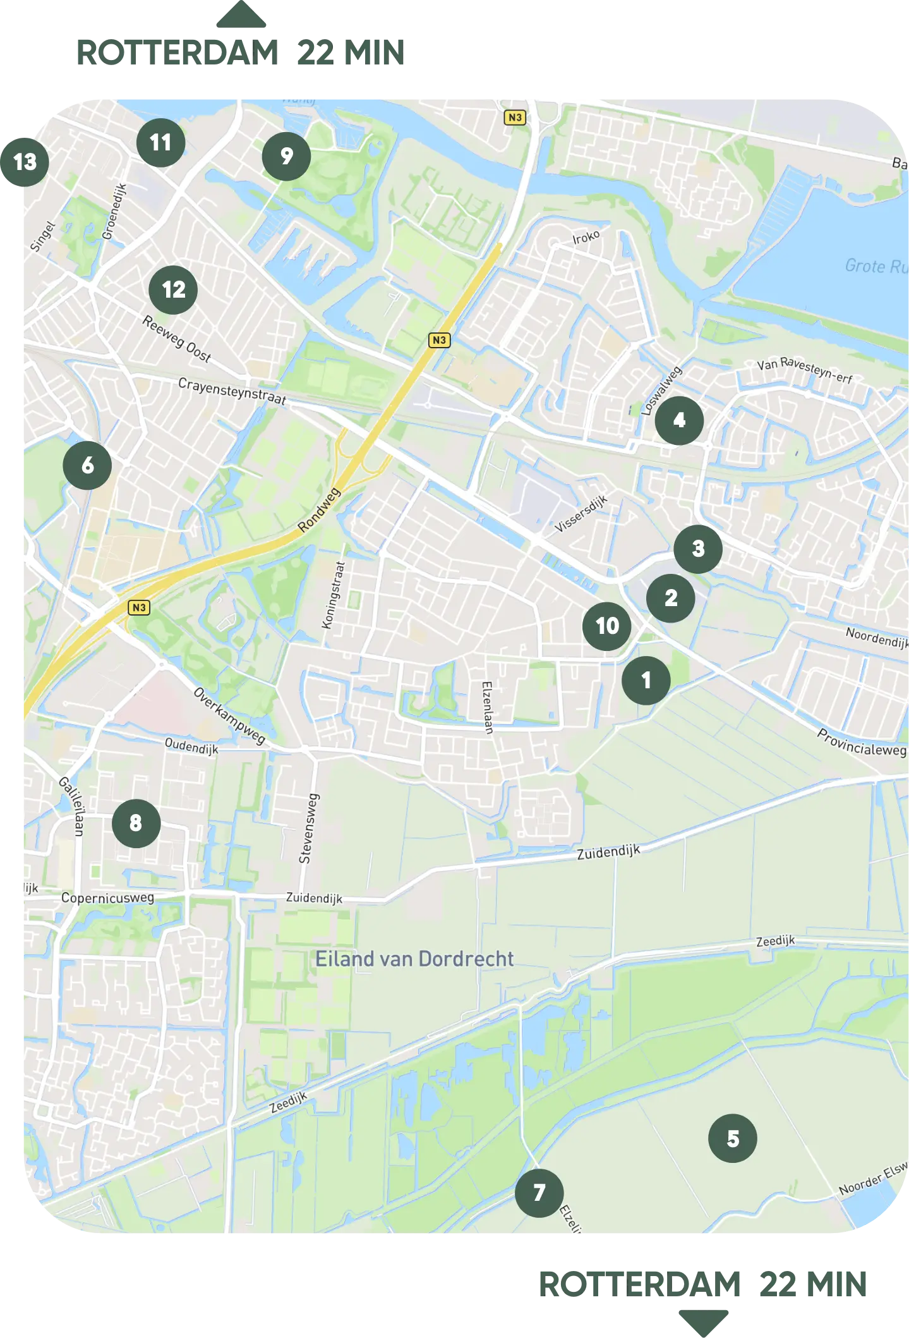Select map marker number 10
The image size is (909, 1338).
tap(606, 626)
